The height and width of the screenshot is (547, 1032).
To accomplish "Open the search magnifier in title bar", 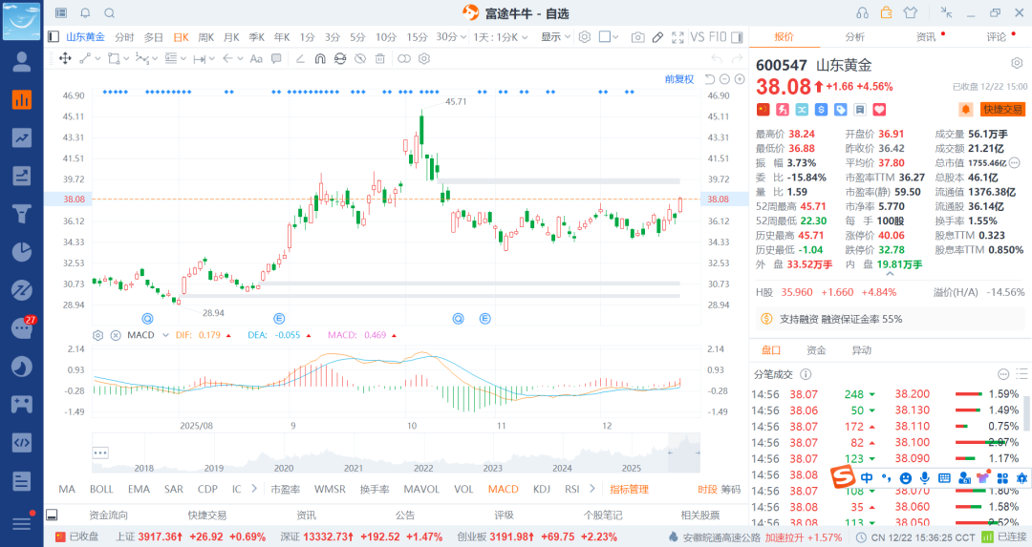I will [110, 13].
